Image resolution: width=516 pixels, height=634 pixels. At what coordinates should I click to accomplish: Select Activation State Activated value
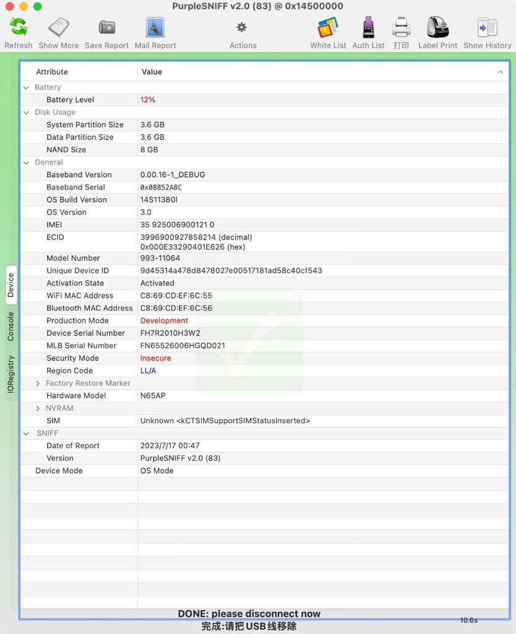coord(157,283)
